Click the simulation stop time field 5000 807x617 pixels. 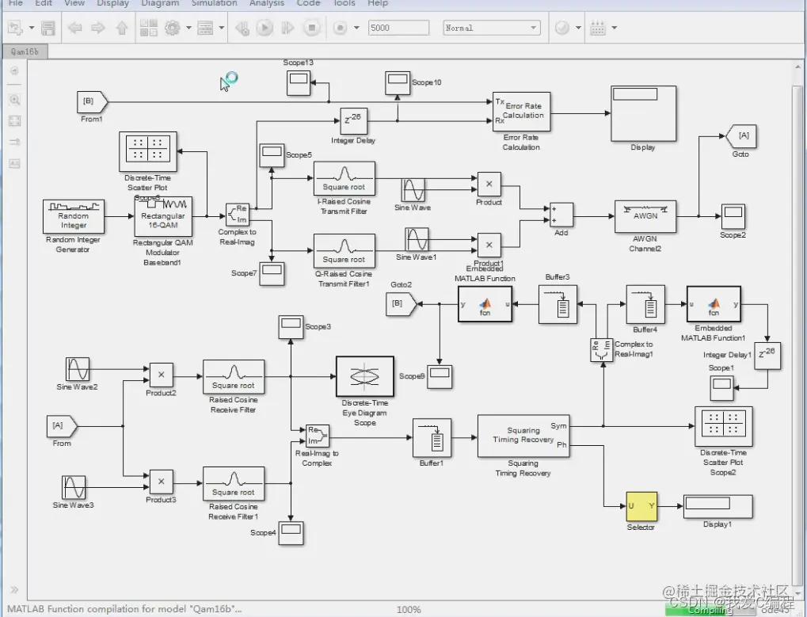[398, 28]
